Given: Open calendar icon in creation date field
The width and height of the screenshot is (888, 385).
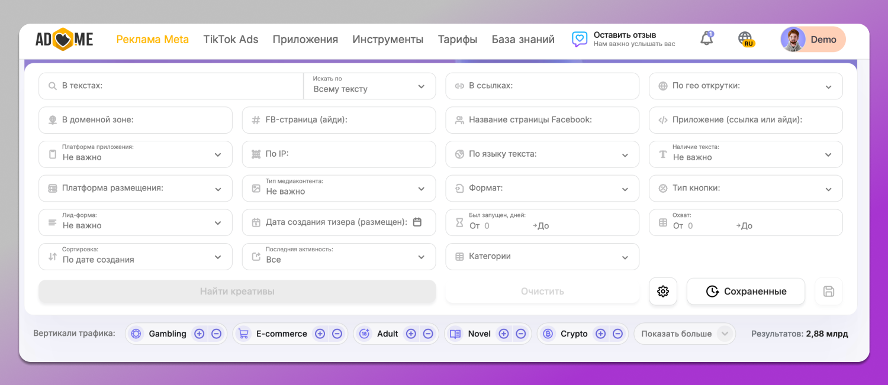Looking at the screenshot, I should (x=417, y=222).
